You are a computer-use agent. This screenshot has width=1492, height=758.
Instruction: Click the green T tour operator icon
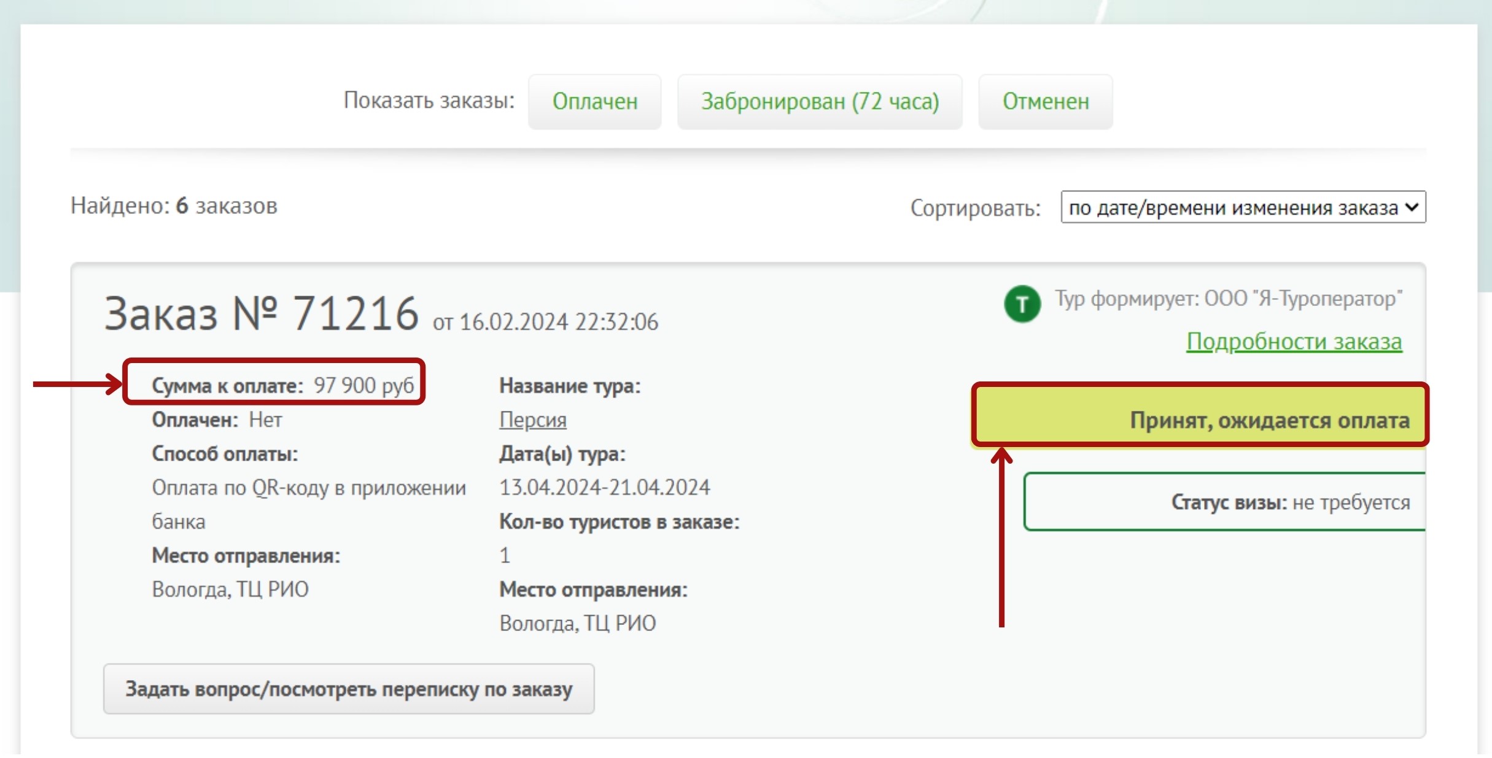pos(1022,304)
